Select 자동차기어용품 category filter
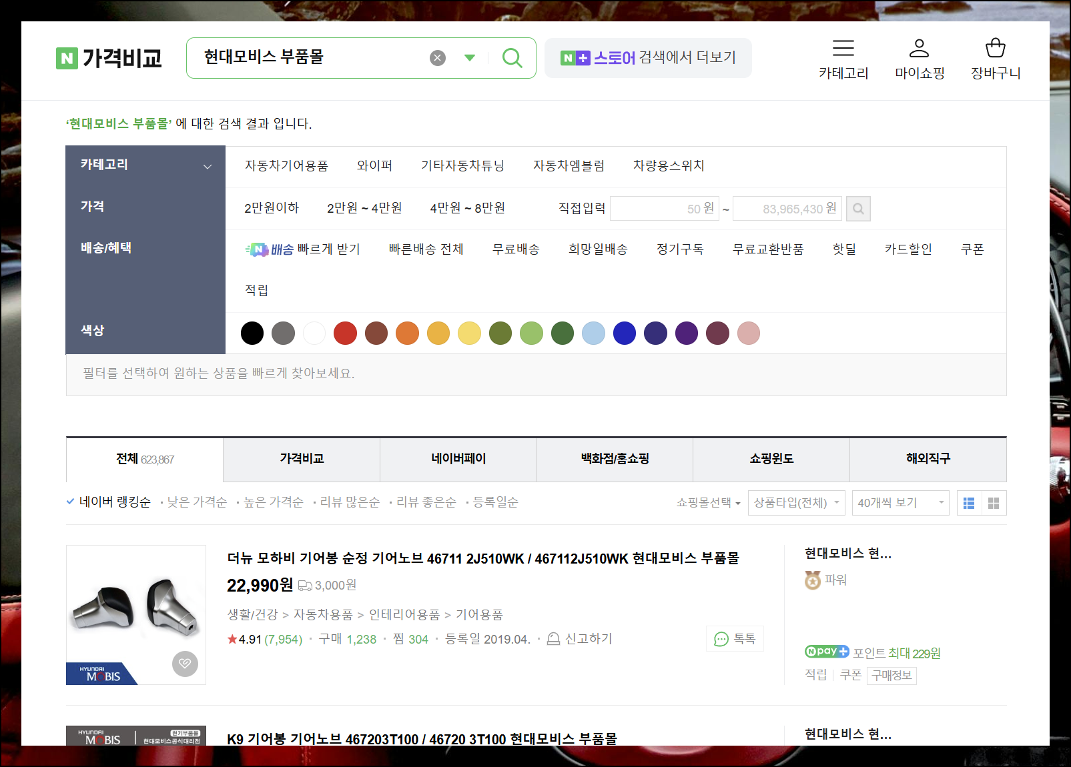Image resolution: width=1071 pixels, height=767 pixels. [286, 165]
